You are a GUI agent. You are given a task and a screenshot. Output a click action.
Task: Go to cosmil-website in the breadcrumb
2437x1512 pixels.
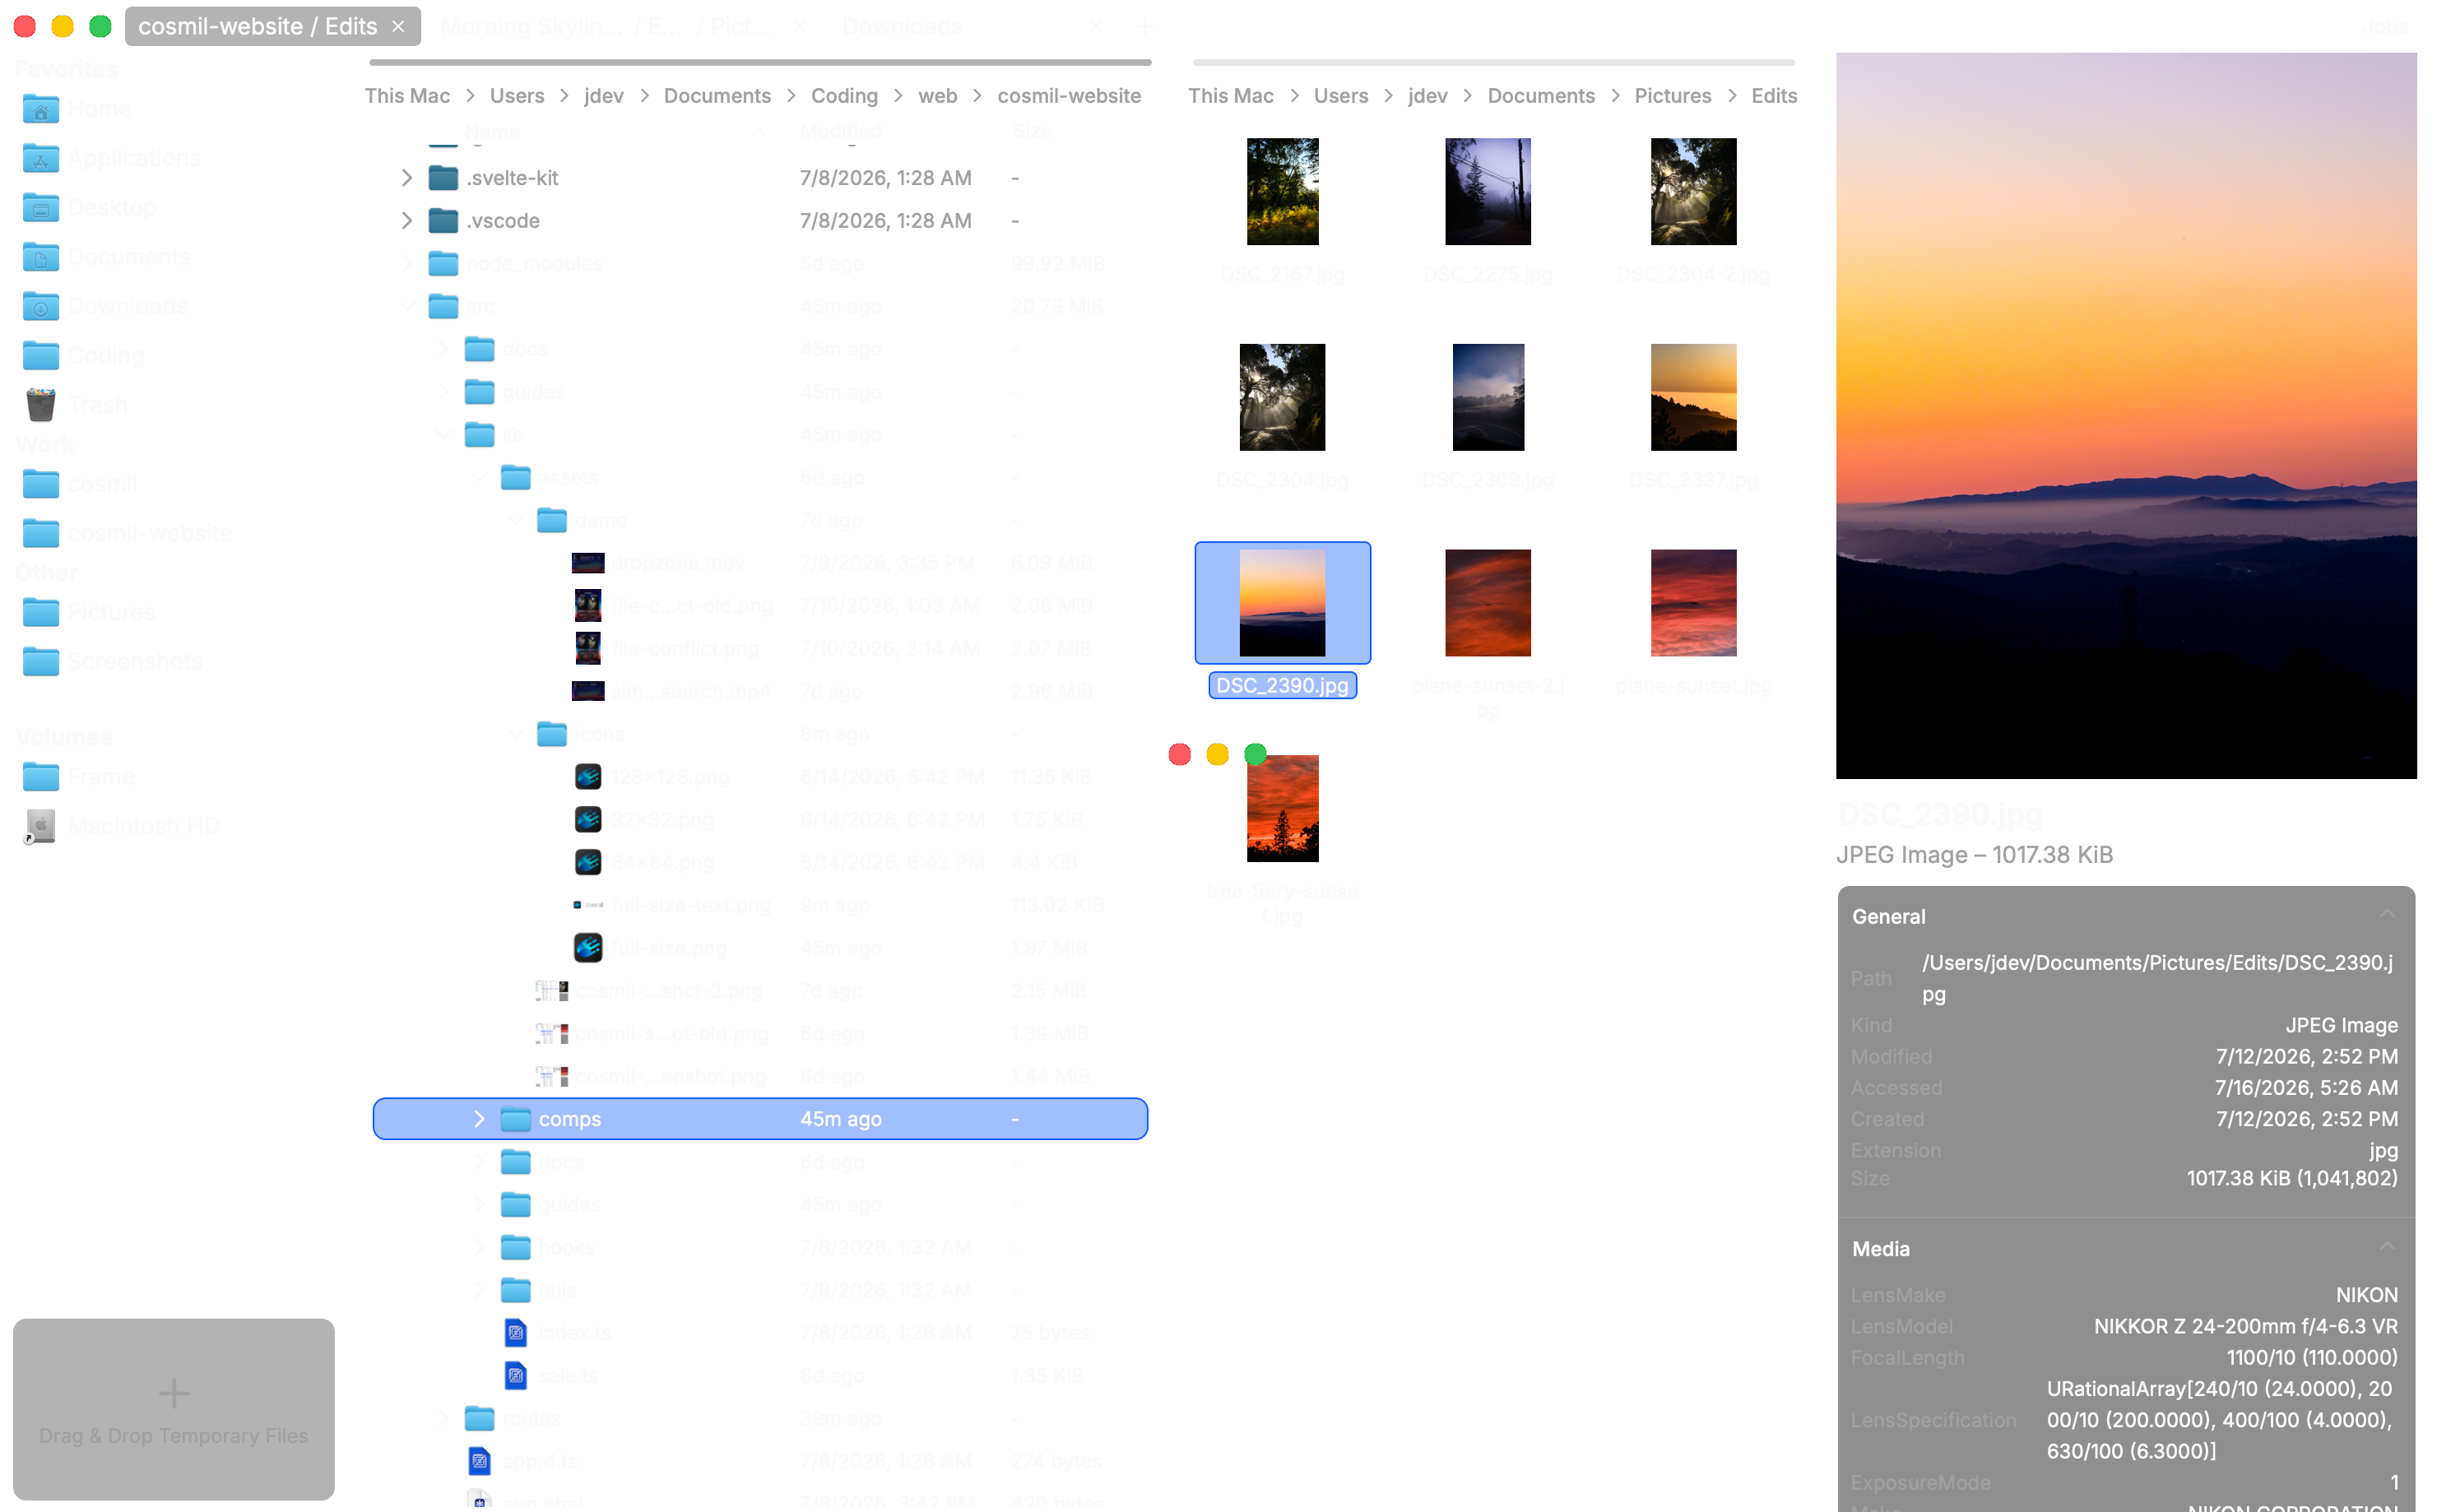pos(1069,96)
